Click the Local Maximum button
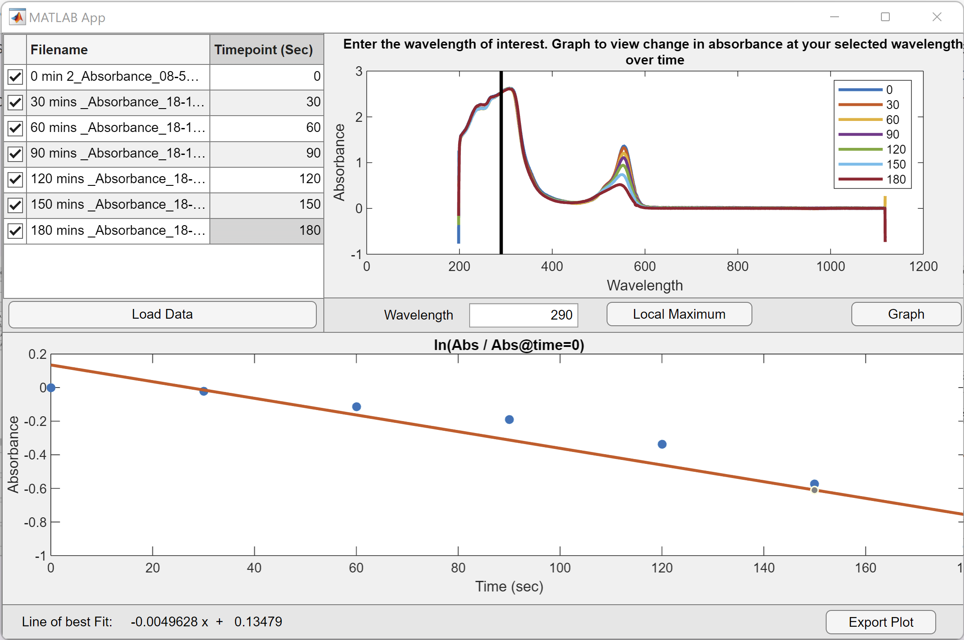The image size is (964, 640). pyautogui.click(x=679, y=314)
